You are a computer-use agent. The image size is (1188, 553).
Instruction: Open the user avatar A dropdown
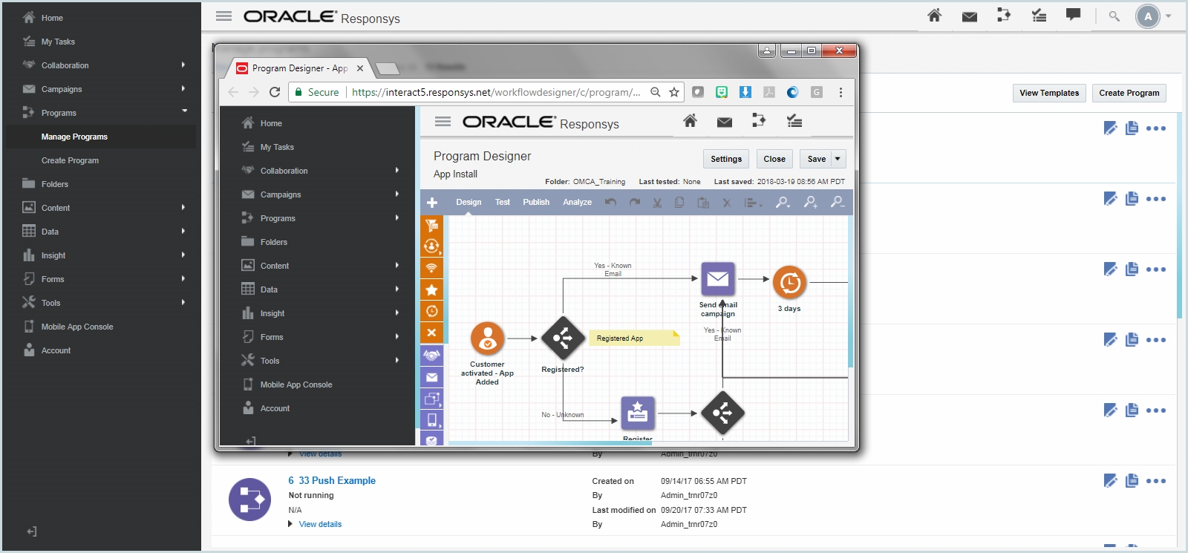pos(1153,16)
